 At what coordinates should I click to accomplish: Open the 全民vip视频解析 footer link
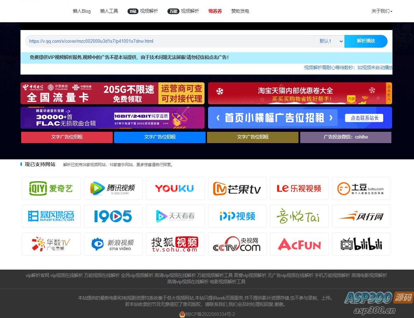point(137,276)
